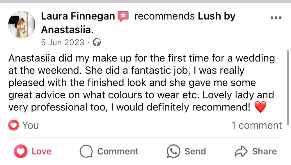Open the three-dots post options menu
291x165 pixels.
coord(276,18)
